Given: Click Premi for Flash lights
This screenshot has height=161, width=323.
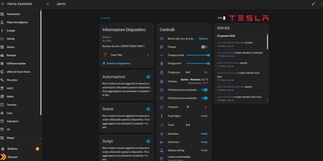Looking at the screenshot, I should tap(204, 116).
